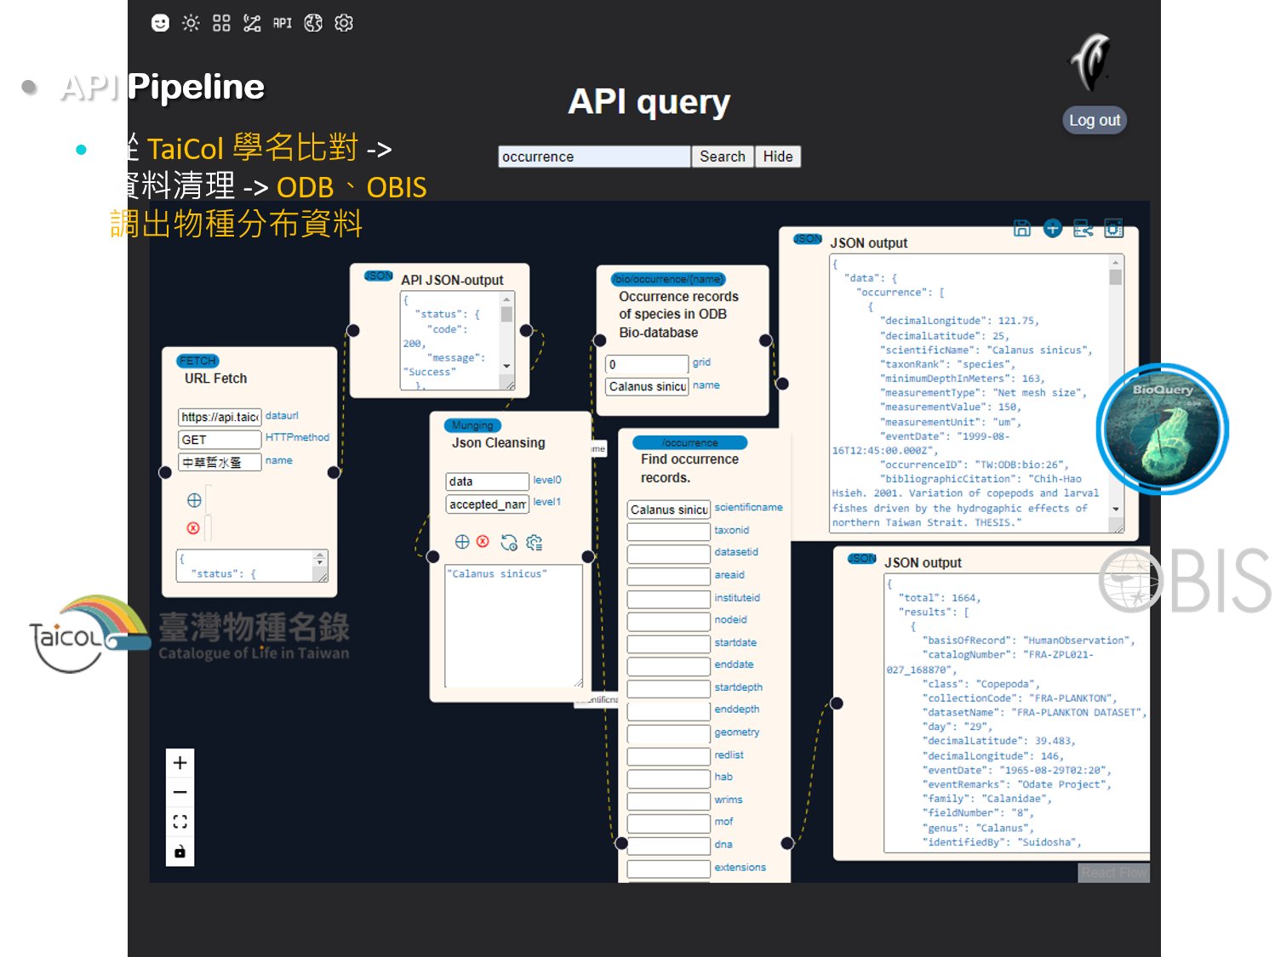Click input handle of Json Cleansing node
1275x957 pixels.
433,556
